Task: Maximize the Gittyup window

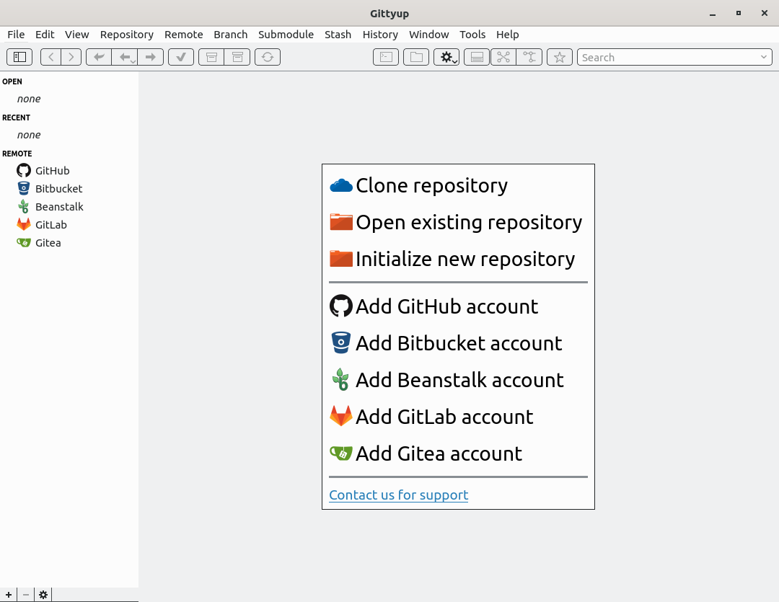Action: click(x=739, y=14)
